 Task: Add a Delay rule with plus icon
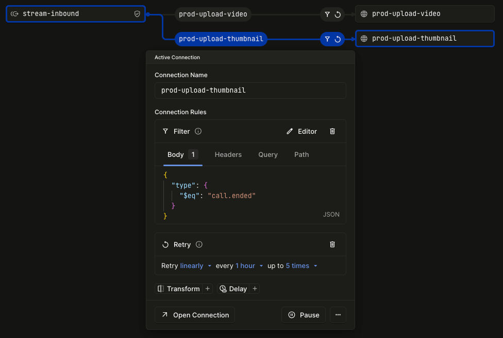(x=255, y=289)
